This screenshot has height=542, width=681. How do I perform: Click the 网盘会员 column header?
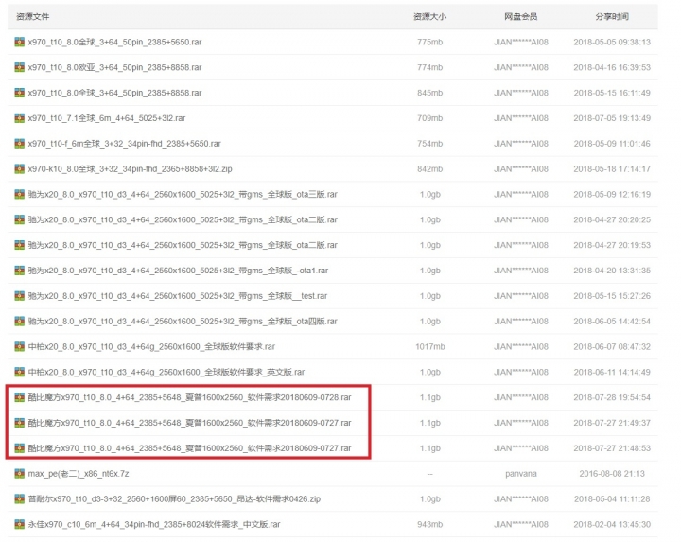[521, 16]
